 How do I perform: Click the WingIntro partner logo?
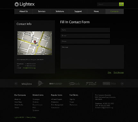tap(27, 84)
